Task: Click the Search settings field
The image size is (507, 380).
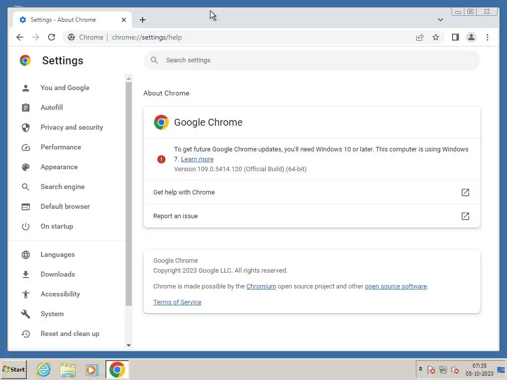Action: (312, 60)
